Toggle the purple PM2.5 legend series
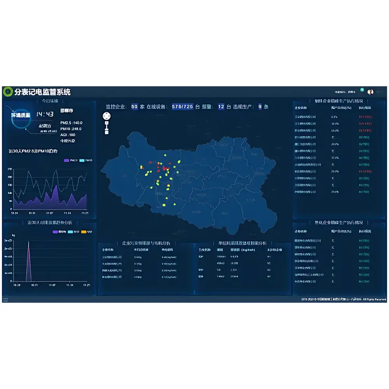 pyautogui.click(x=67, y=160)
